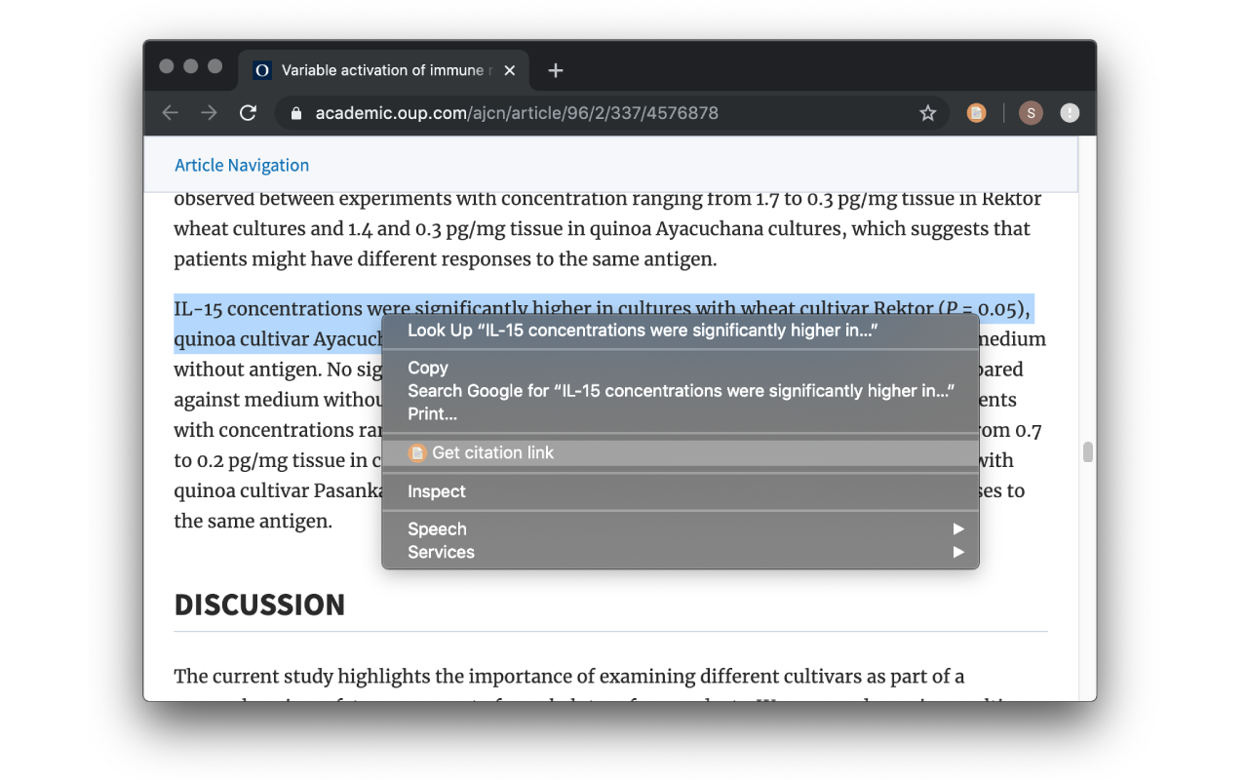Viewport: 1248px width, 780px height.
Task: Choose Print… from the context menu
Action: point(681,414)
